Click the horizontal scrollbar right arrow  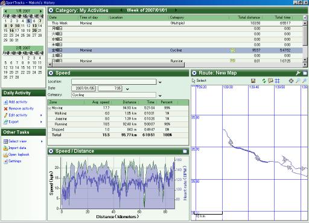[305, 64]
